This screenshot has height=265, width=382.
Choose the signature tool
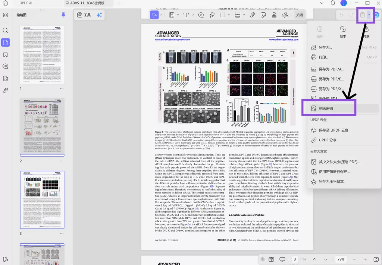(x=285, y=15)
